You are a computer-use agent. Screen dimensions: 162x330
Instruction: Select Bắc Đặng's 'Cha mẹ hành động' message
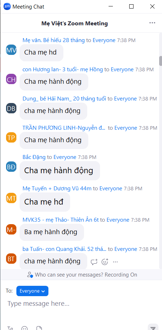(x=60, y=171)
